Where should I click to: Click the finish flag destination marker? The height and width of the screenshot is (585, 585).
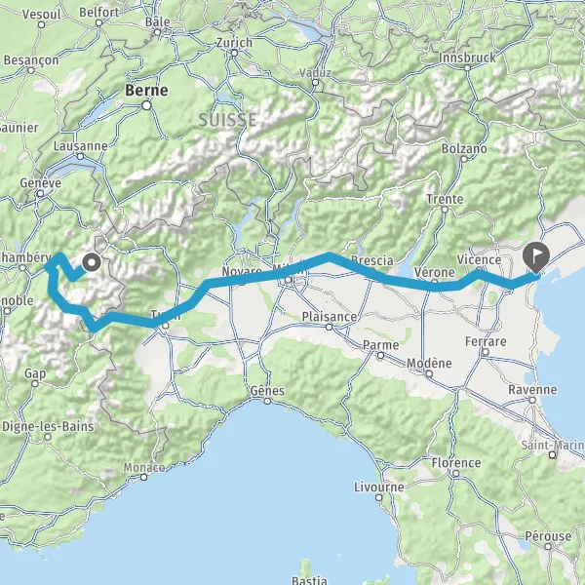tap(536, 257)
